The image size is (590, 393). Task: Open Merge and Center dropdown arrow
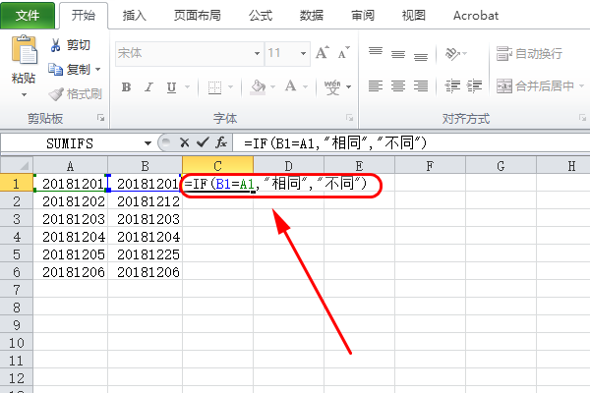[x=581, y=86]
